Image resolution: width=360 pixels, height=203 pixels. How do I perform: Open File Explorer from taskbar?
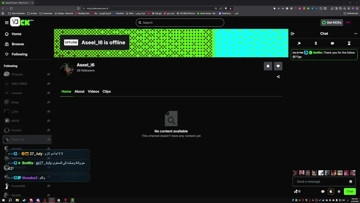tap(17, 200)
